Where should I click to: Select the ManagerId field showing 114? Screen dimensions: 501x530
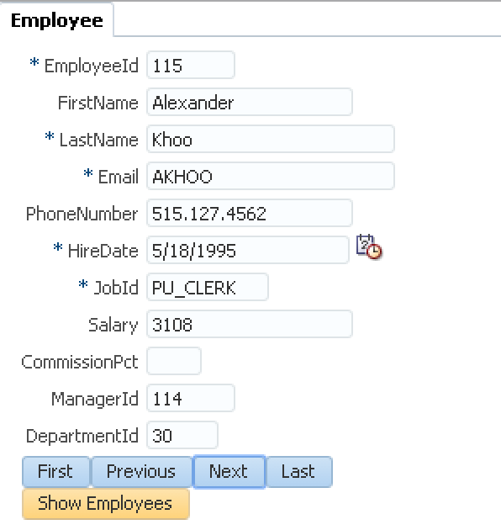[191, 398]
